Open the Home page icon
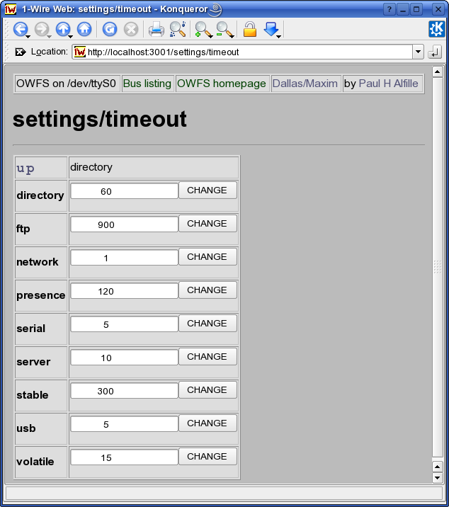This screenshot has width=449, height=507. [x=84, y=29]
